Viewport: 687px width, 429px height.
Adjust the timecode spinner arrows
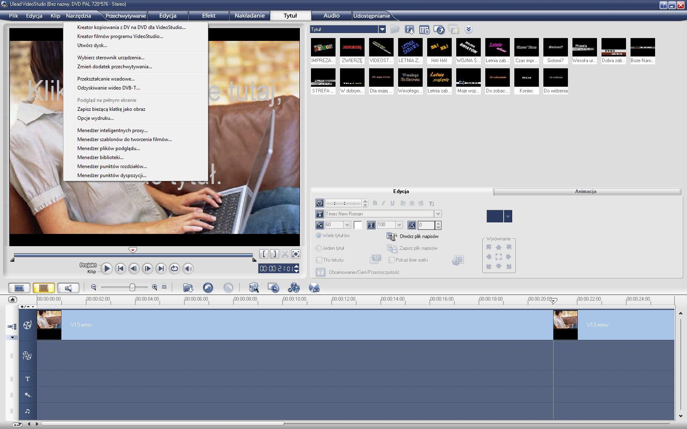pos(297,268)
